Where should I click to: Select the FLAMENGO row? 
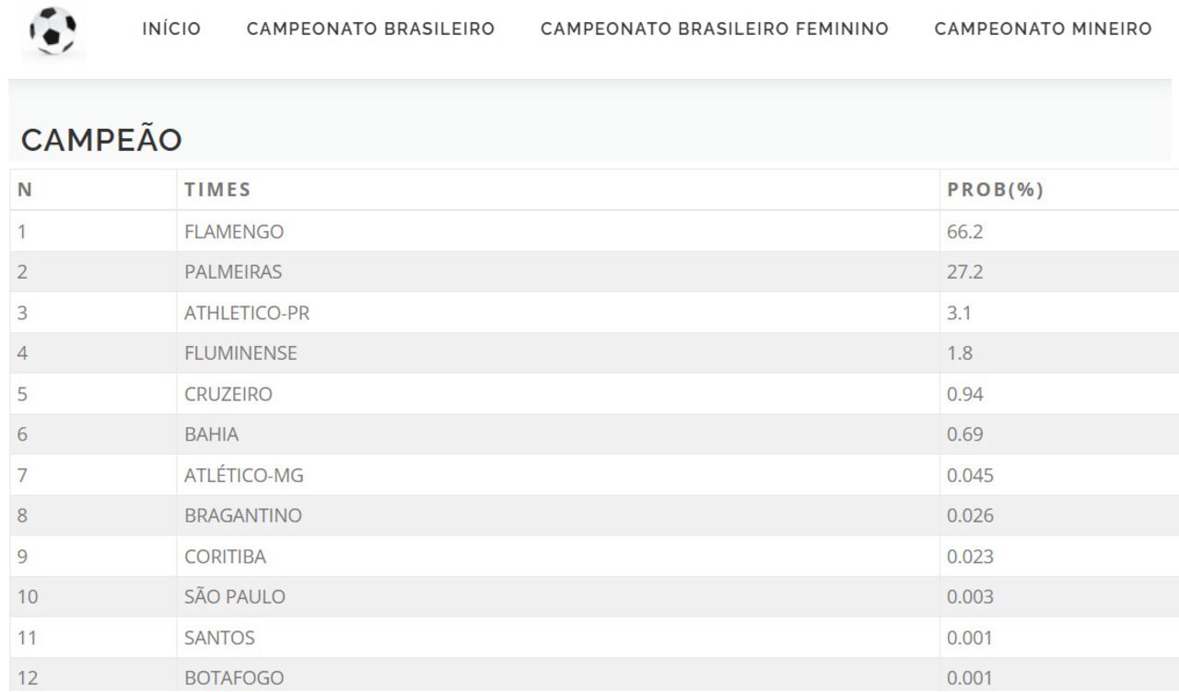pos(594,232)
